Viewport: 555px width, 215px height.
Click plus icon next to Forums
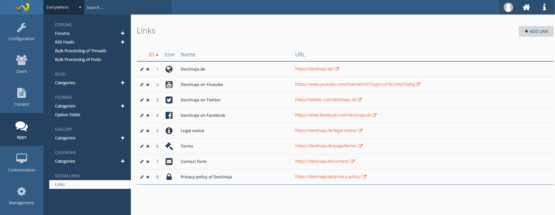point(123,33)
